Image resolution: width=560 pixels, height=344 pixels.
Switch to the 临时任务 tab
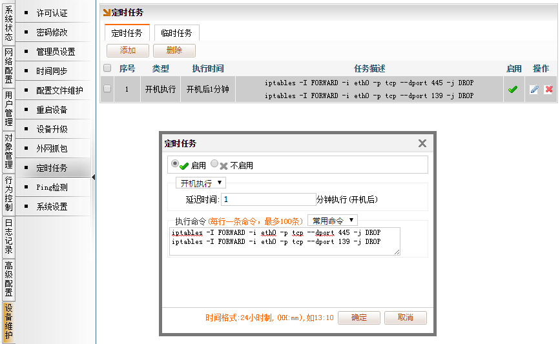(176, 34)
